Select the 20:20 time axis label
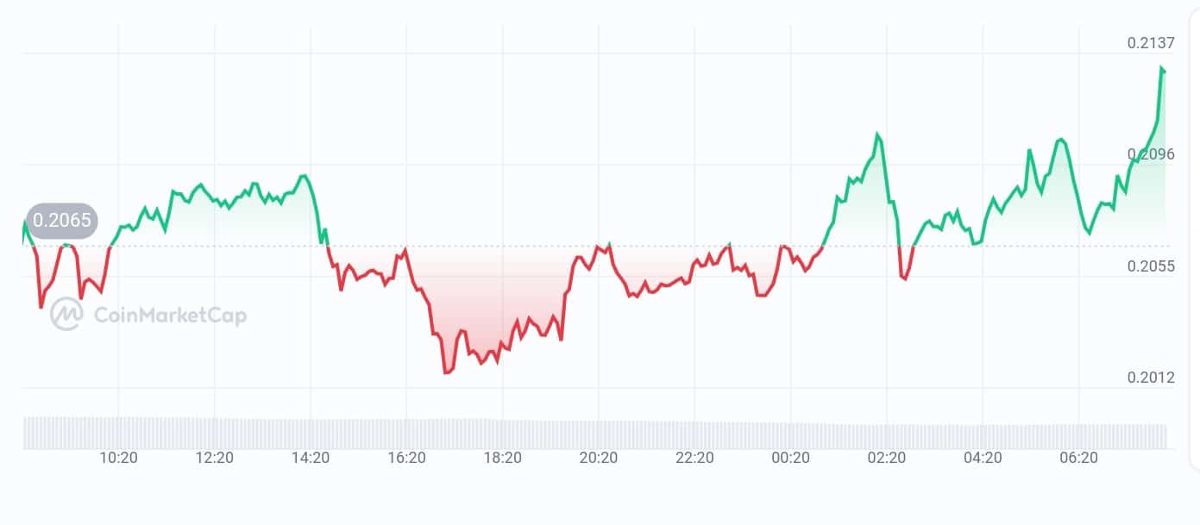The image size is (1200, 525). [x=599, y=459]
